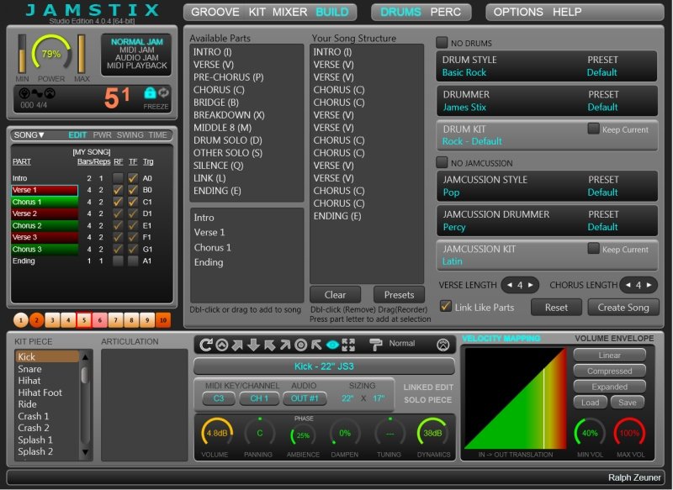Image resolution: width=673 pixels, height=490 pixels.
Task: Toggle RF checkbox for Verse 1 row
Action: [x=118, y=190]
